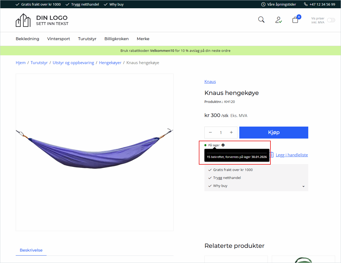Go to Hengekøyer in breadcrumb

click(110, 63)
